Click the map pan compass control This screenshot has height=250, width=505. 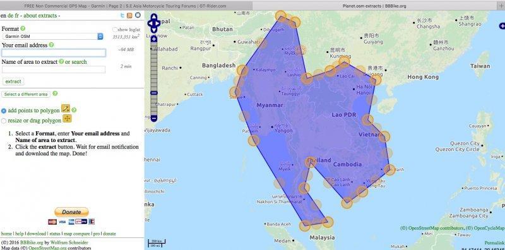(x=154, y=23)
